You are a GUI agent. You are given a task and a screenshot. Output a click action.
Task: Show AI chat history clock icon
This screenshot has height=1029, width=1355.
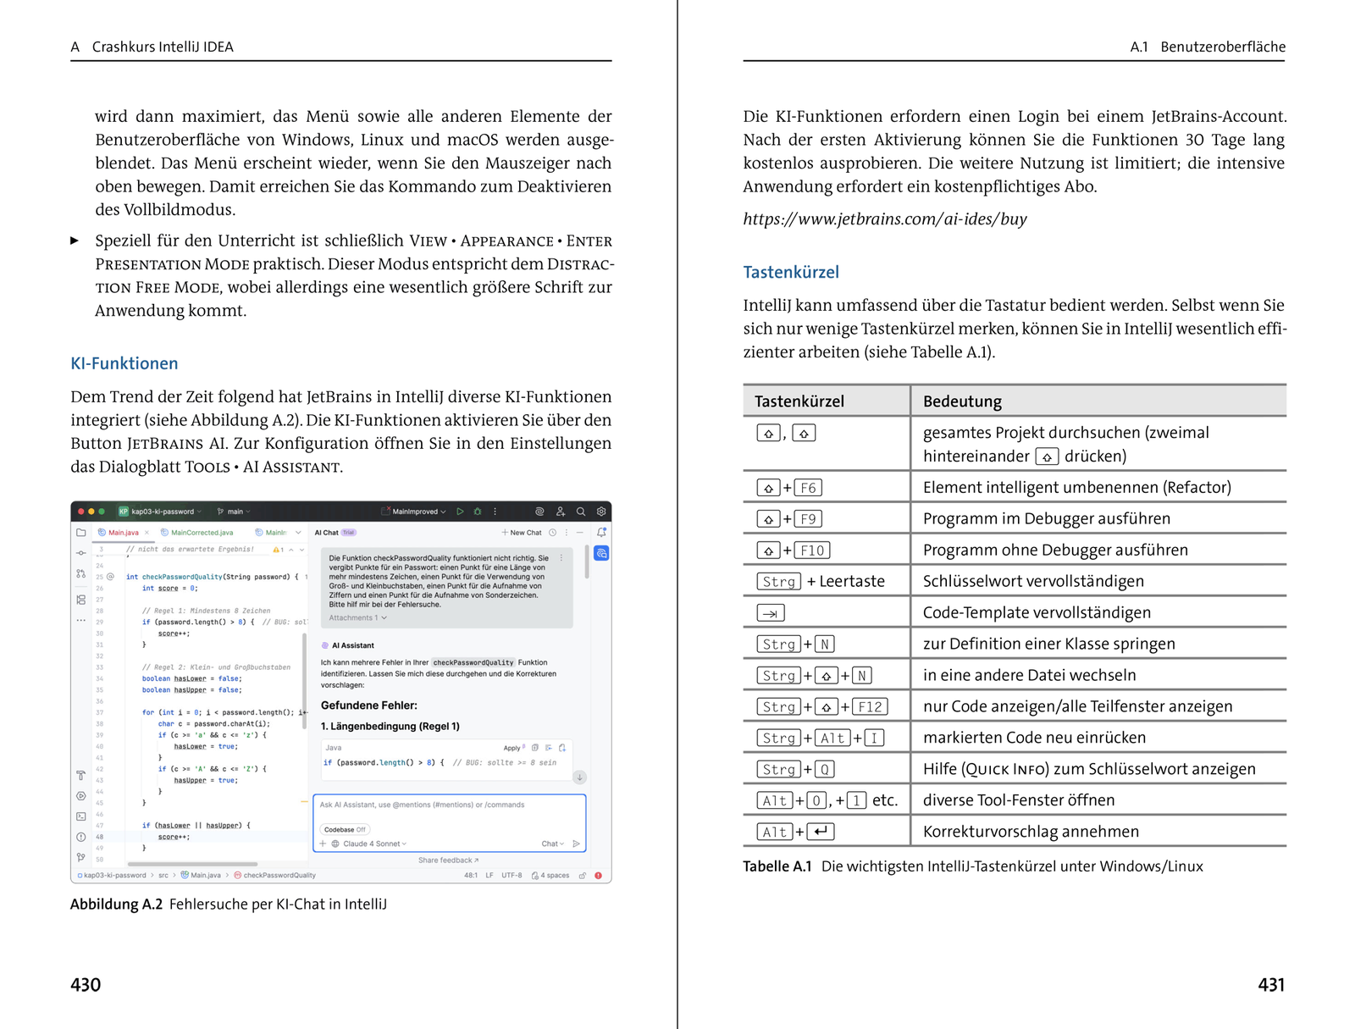click(552, 533)
